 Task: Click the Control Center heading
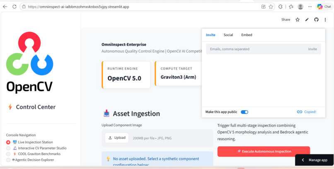[x=36, y=107]
